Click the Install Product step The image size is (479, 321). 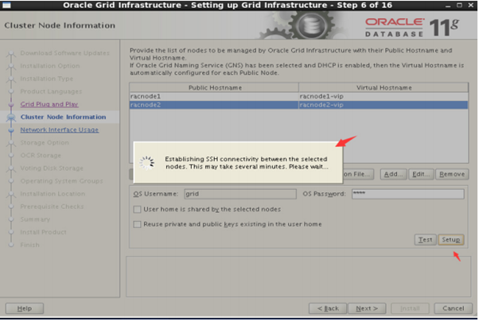click(x=44, y=233)
